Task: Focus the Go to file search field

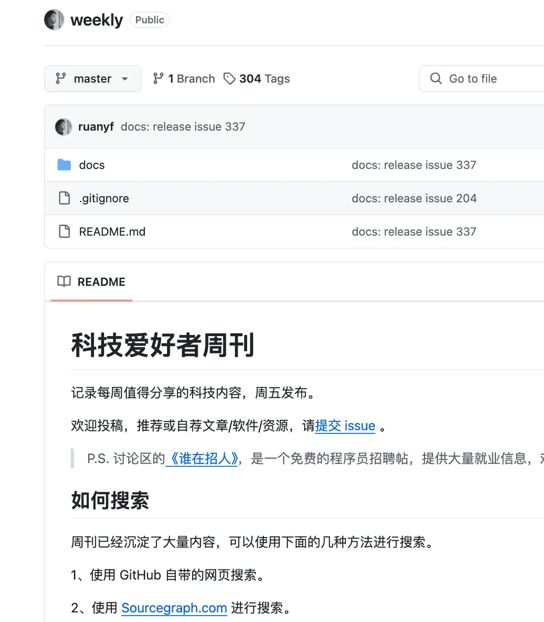Action: (x=481, y=79)
